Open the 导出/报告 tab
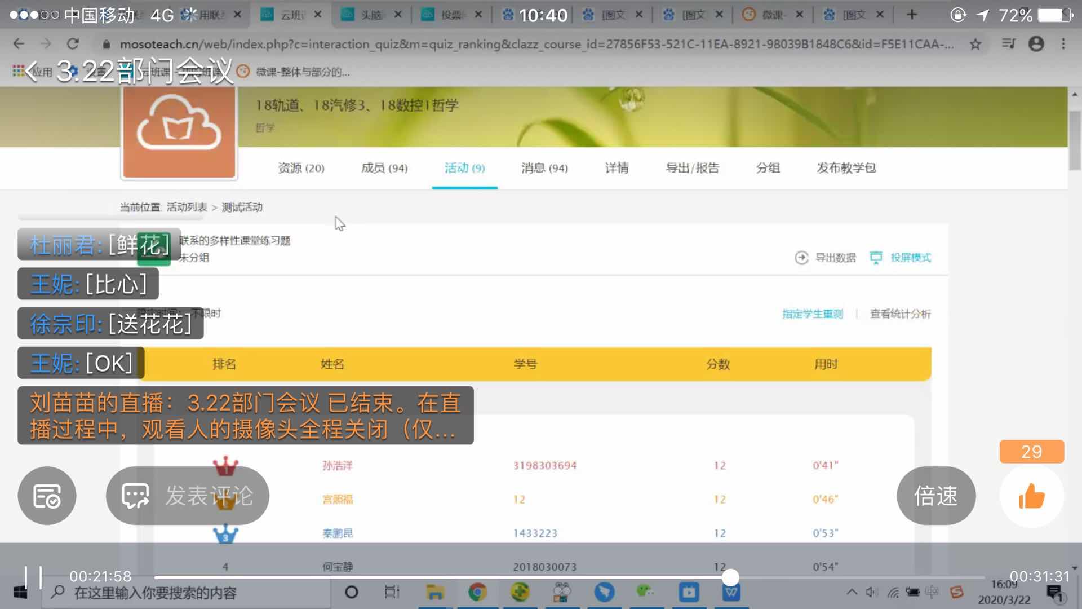 (x=692, y=168)
